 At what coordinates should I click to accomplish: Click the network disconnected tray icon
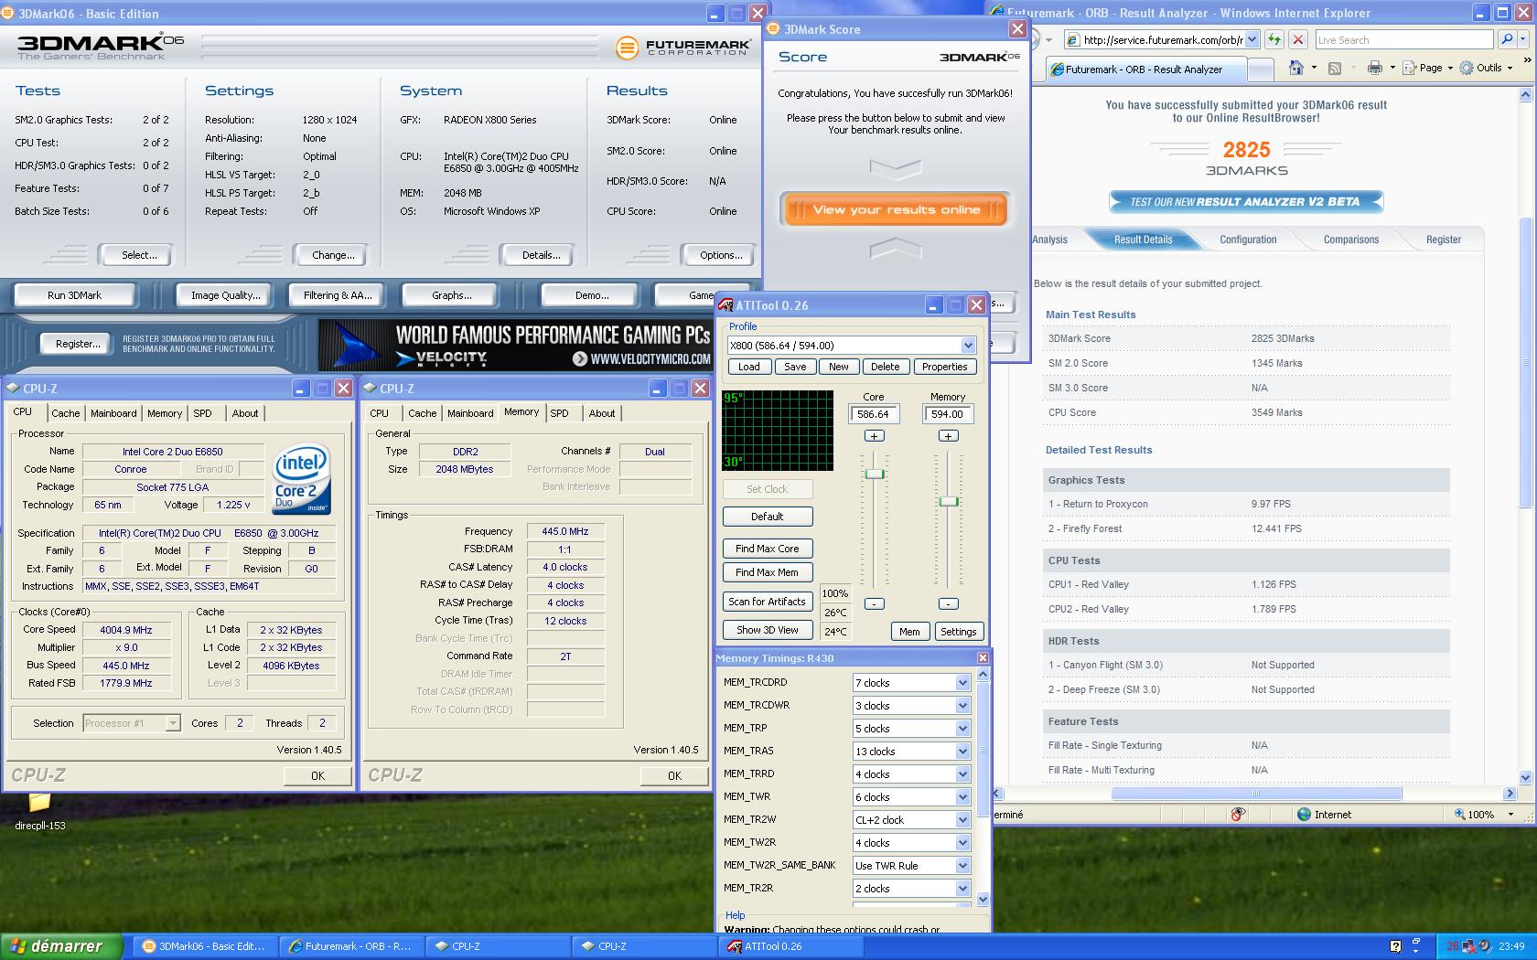pos(1469,946)
